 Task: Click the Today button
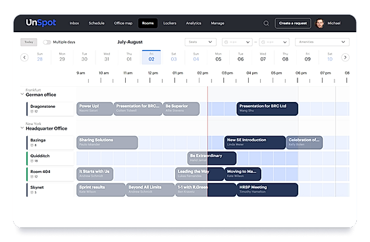coord(29,42)
